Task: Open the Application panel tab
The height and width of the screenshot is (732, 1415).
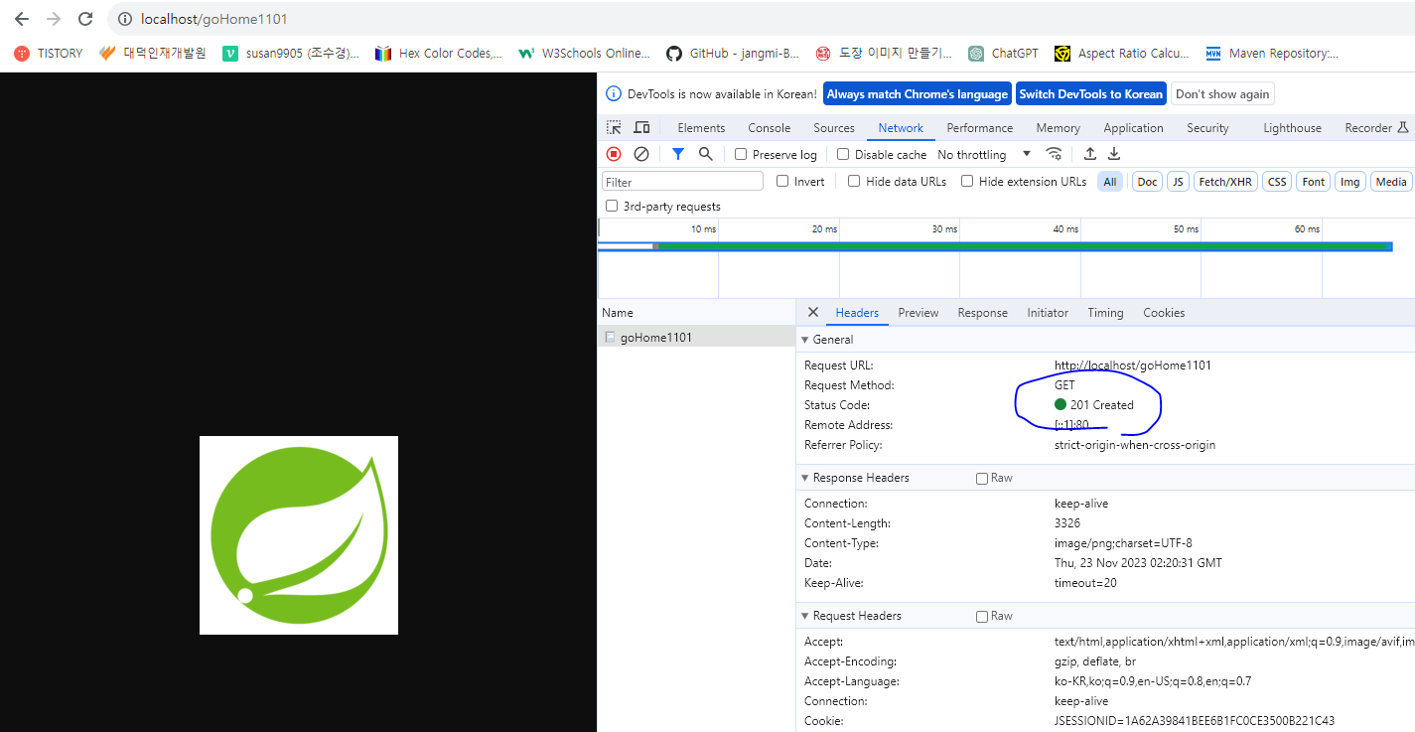Action: coord(1133,127)
